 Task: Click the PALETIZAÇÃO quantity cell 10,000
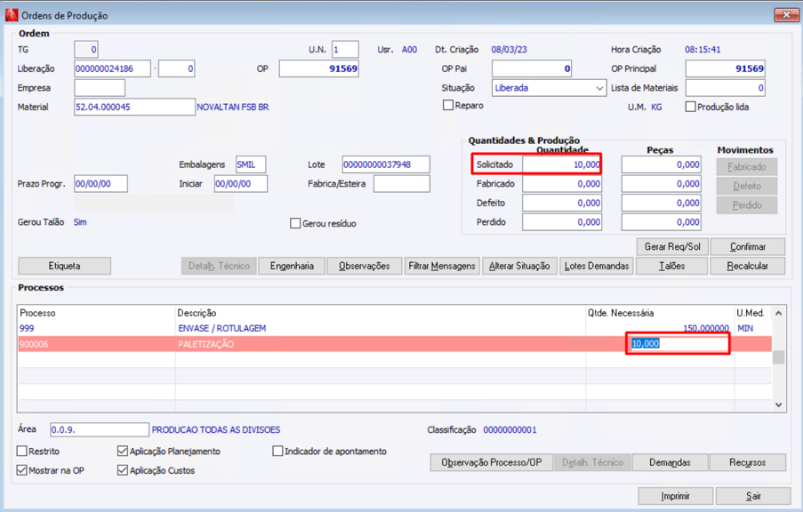[x=678, y=343]
